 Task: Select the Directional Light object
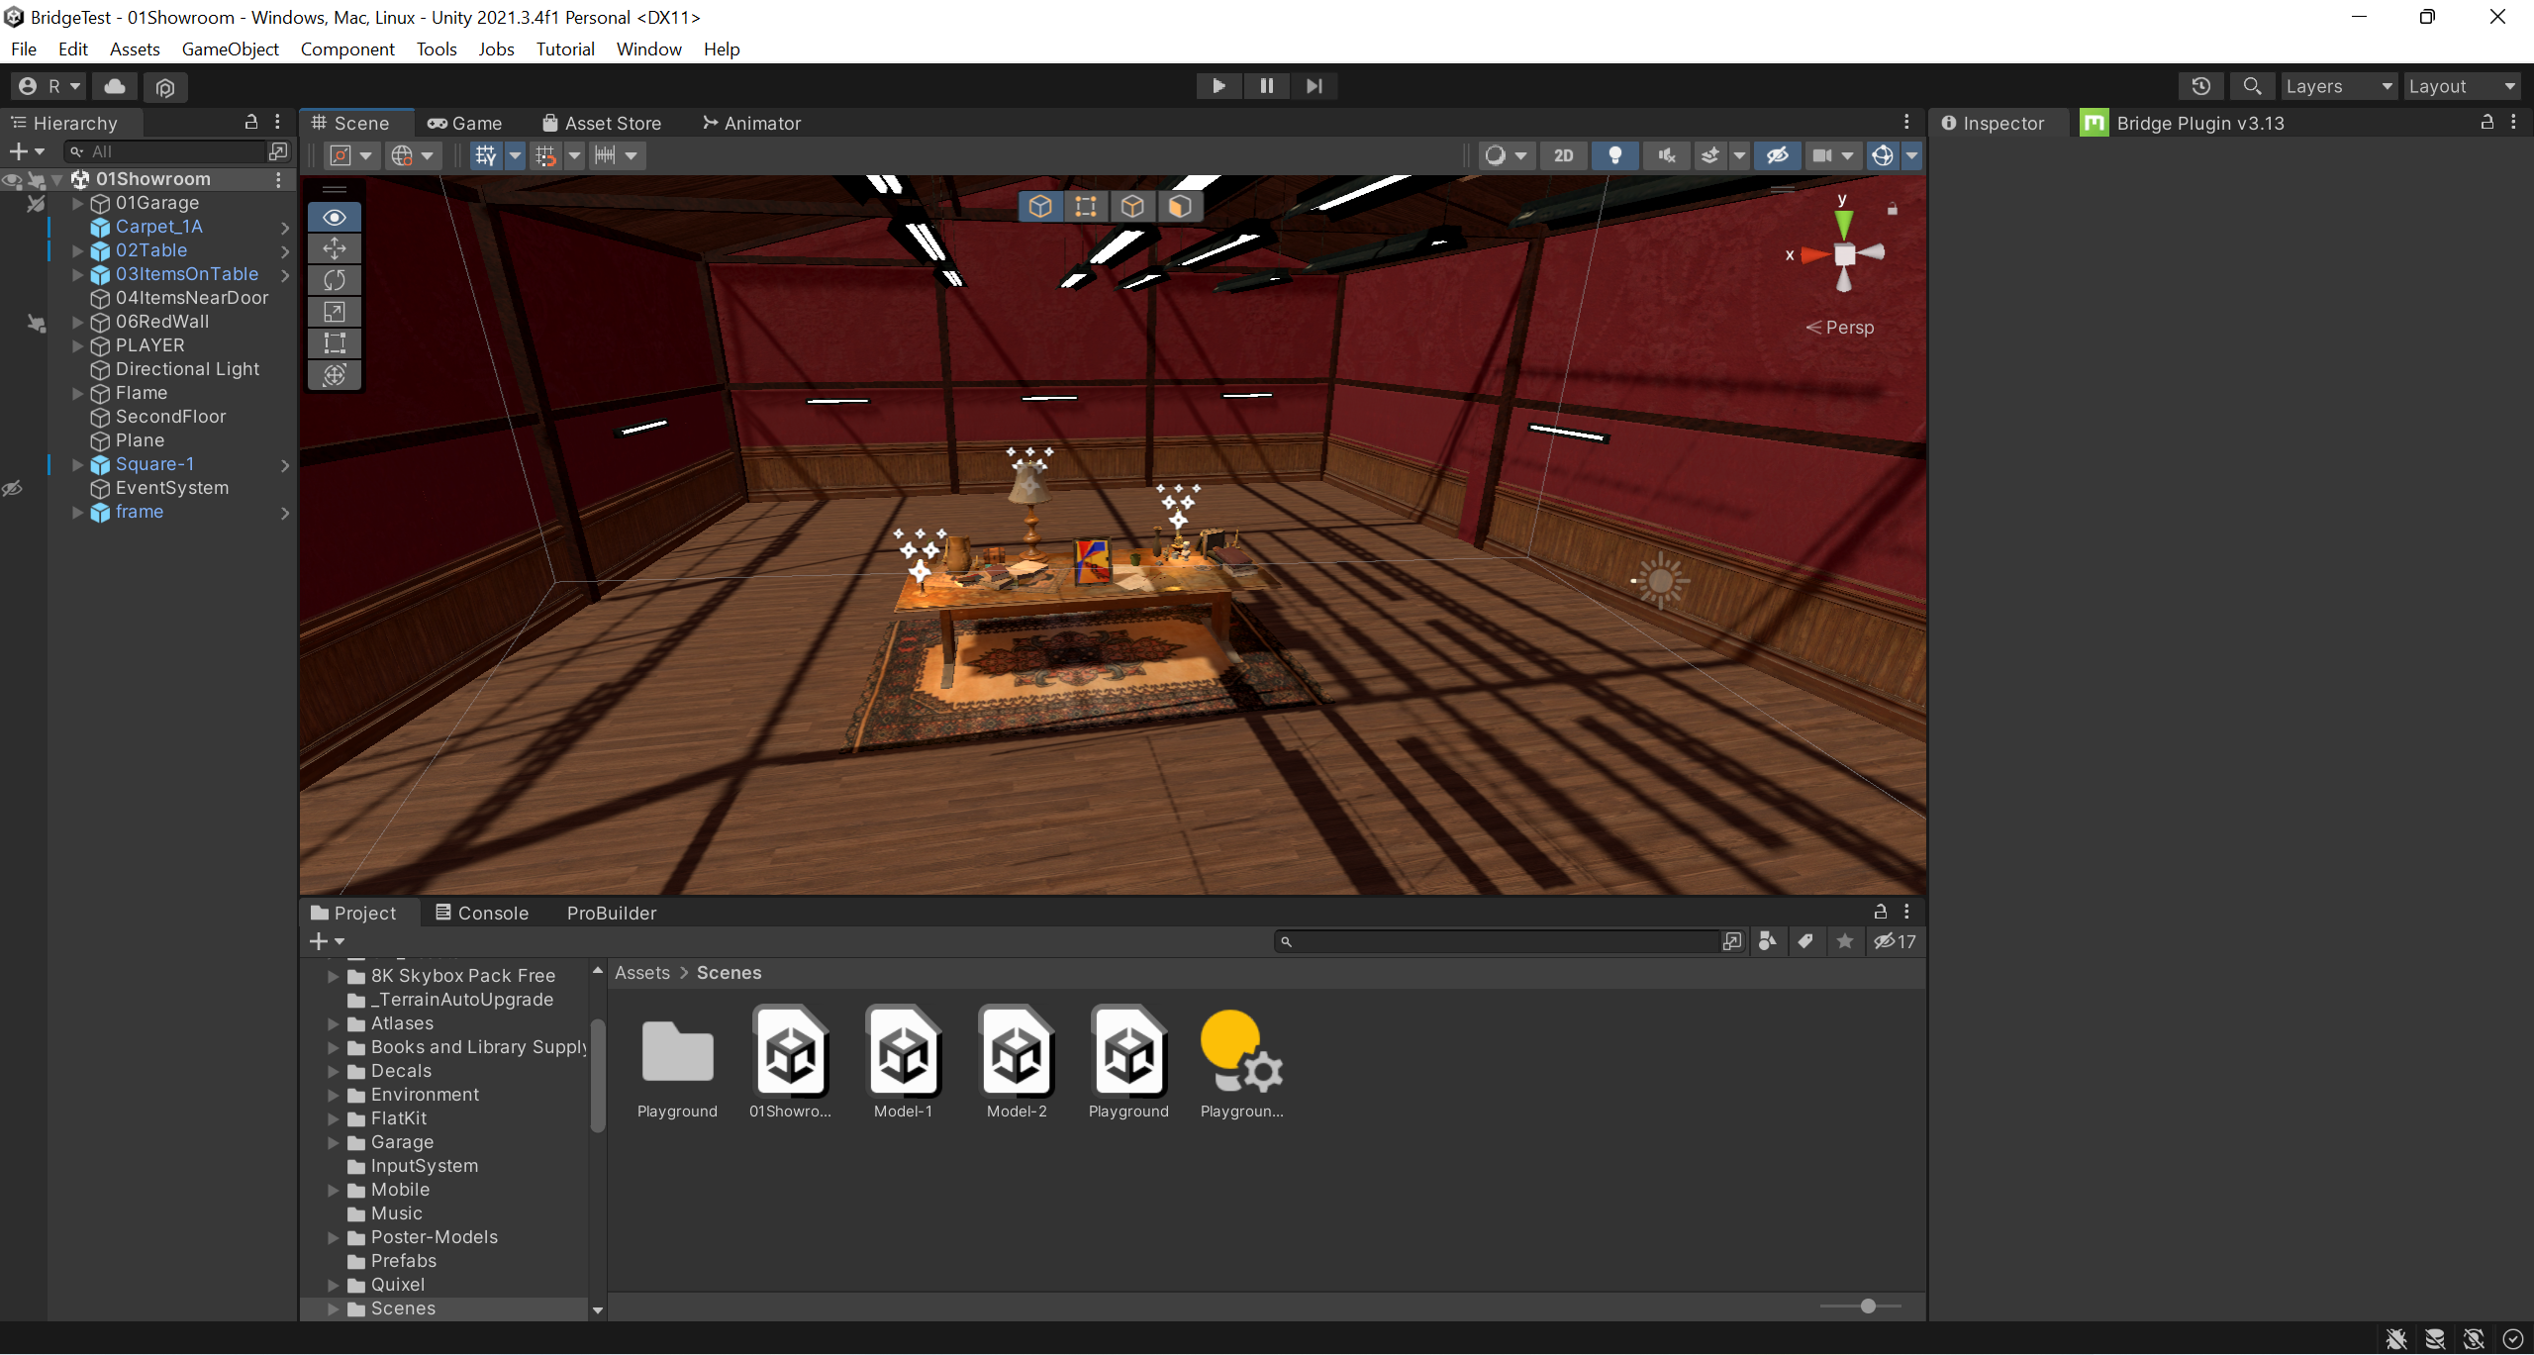click(187, 369)
